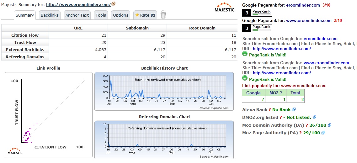Image resolution: width=357 pixels, height=163 pixels.
Task: Click the PageRank badge for www.eroomfinder.com
Action: click(x=257, y=28)
